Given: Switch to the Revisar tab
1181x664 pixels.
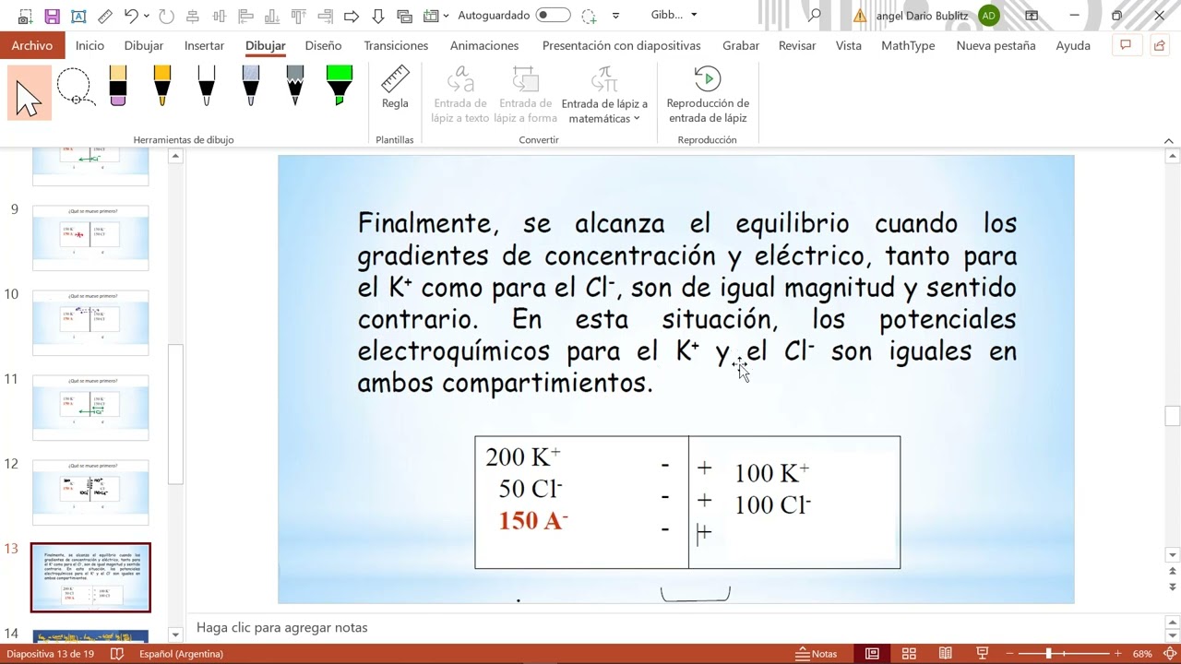Looking at the screenshot, I should [797, 45].
